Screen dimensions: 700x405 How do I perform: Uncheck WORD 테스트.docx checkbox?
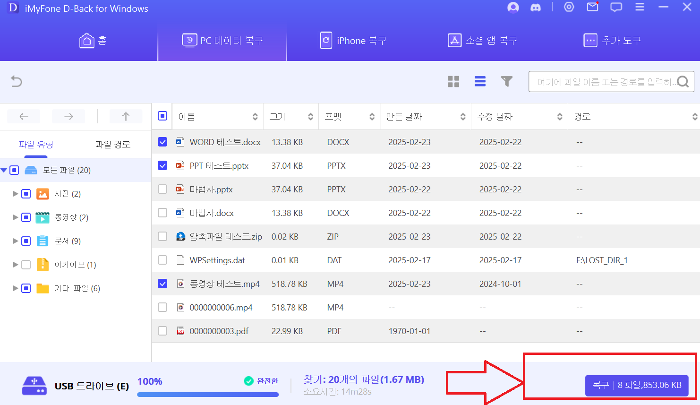coord(162,142)
